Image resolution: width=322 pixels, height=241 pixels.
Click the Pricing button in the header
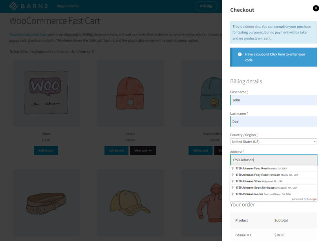pos(206,6)
